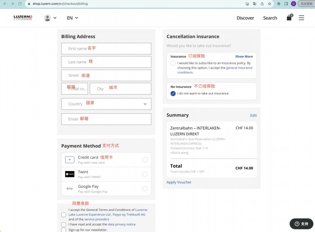Click the Luzern logo in header
The image size is (315, 232).
(x=23, y=18)
